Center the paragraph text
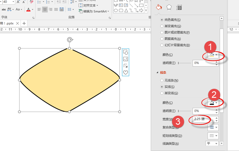The height and width of the screenshot is (151, 239). pos(45,10)
